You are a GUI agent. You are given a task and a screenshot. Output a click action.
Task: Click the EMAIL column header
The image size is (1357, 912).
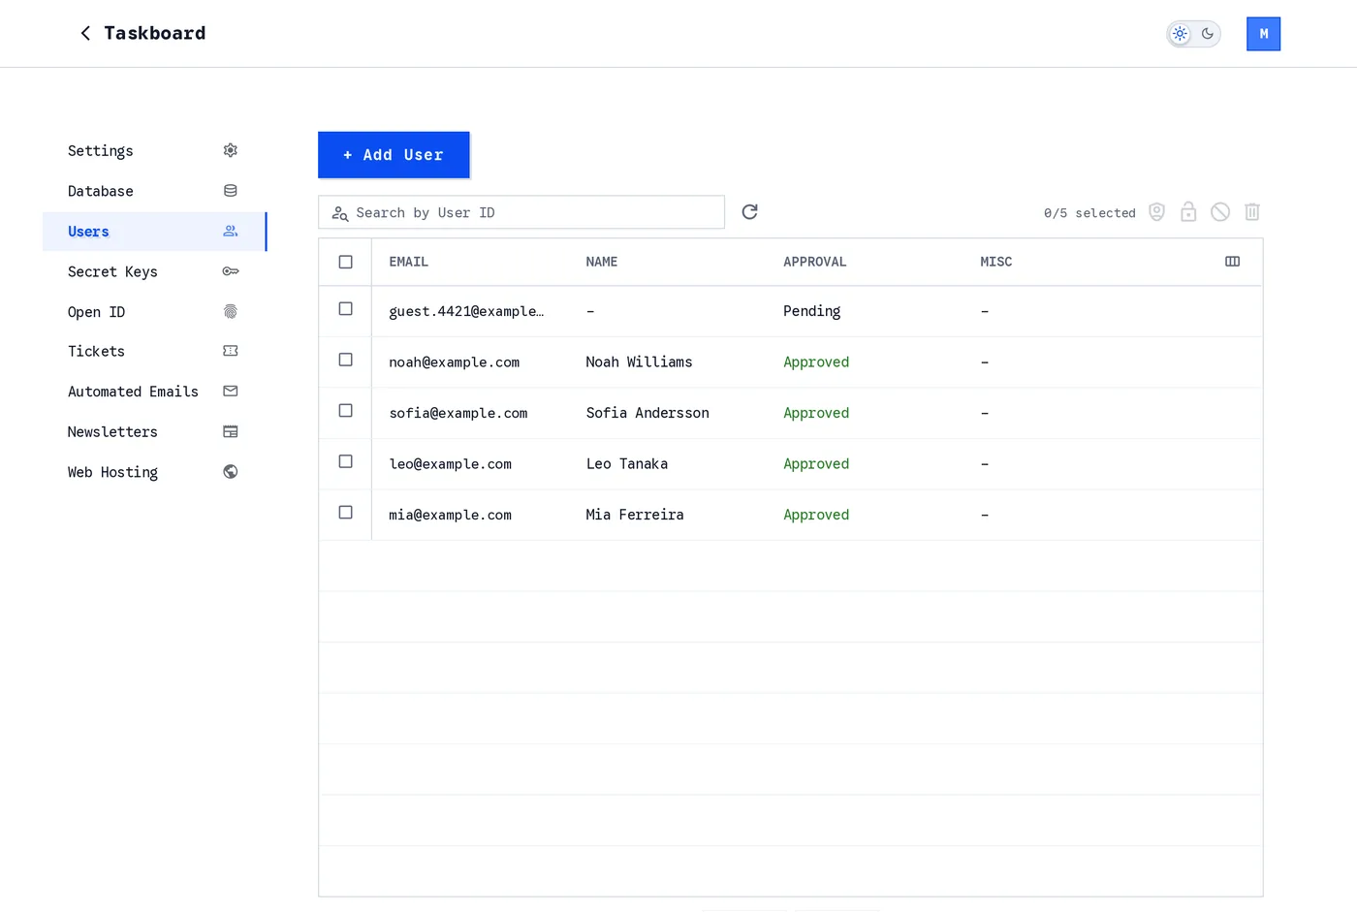tap(409, 262)
